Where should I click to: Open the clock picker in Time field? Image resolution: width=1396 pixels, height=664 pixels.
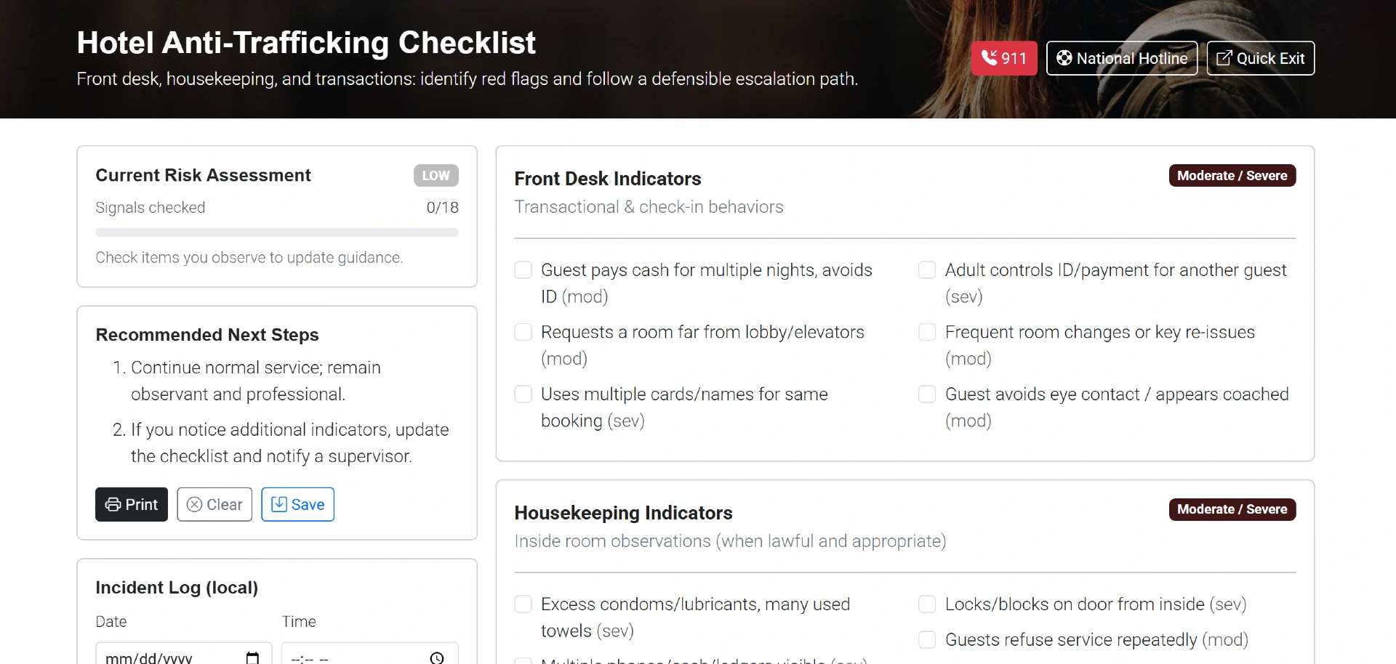437,657
